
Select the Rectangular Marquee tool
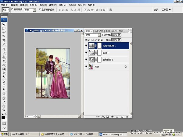coord(4,29)
